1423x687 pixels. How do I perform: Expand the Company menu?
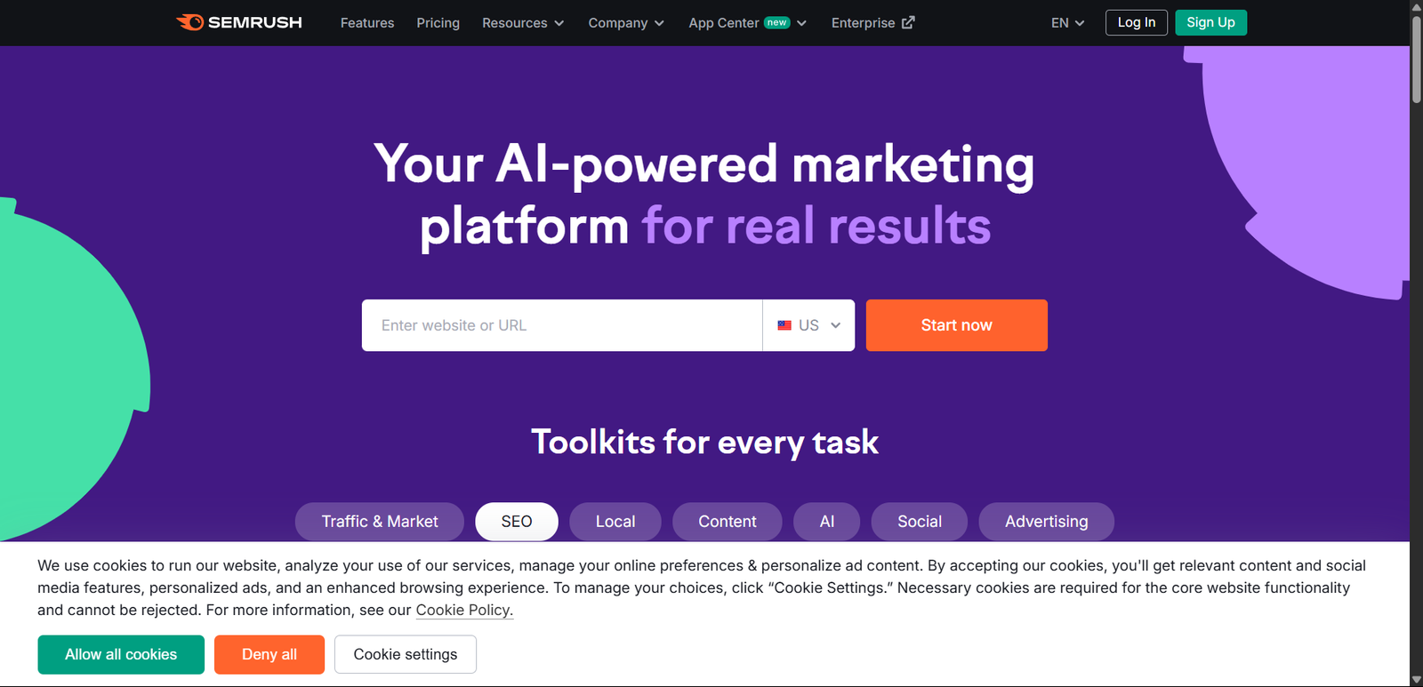point(625,23)
